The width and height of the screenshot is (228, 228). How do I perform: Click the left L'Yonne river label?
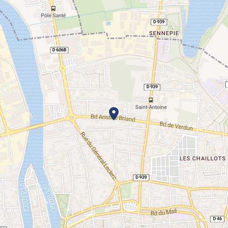[23, 196]
